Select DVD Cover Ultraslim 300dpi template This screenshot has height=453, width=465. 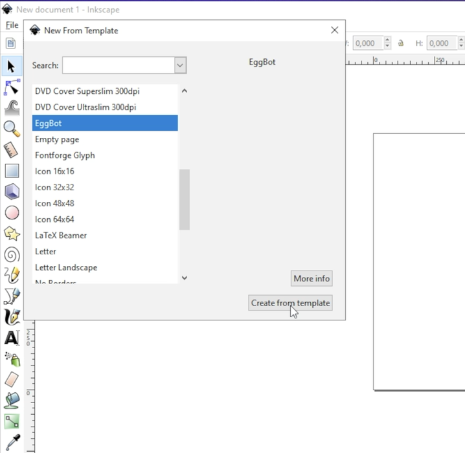click(105, 107)
